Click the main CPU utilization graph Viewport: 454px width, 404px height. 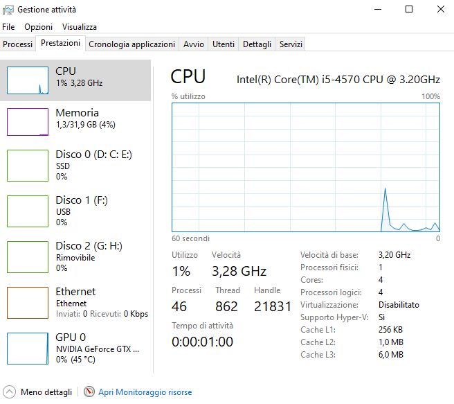coord(305,167)
